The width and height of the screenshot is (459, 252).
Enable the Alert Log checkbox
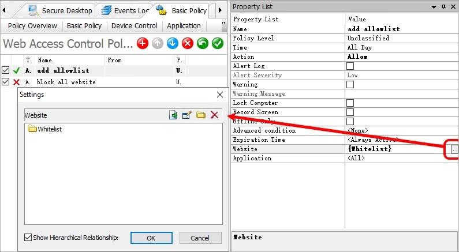[350, 66]
